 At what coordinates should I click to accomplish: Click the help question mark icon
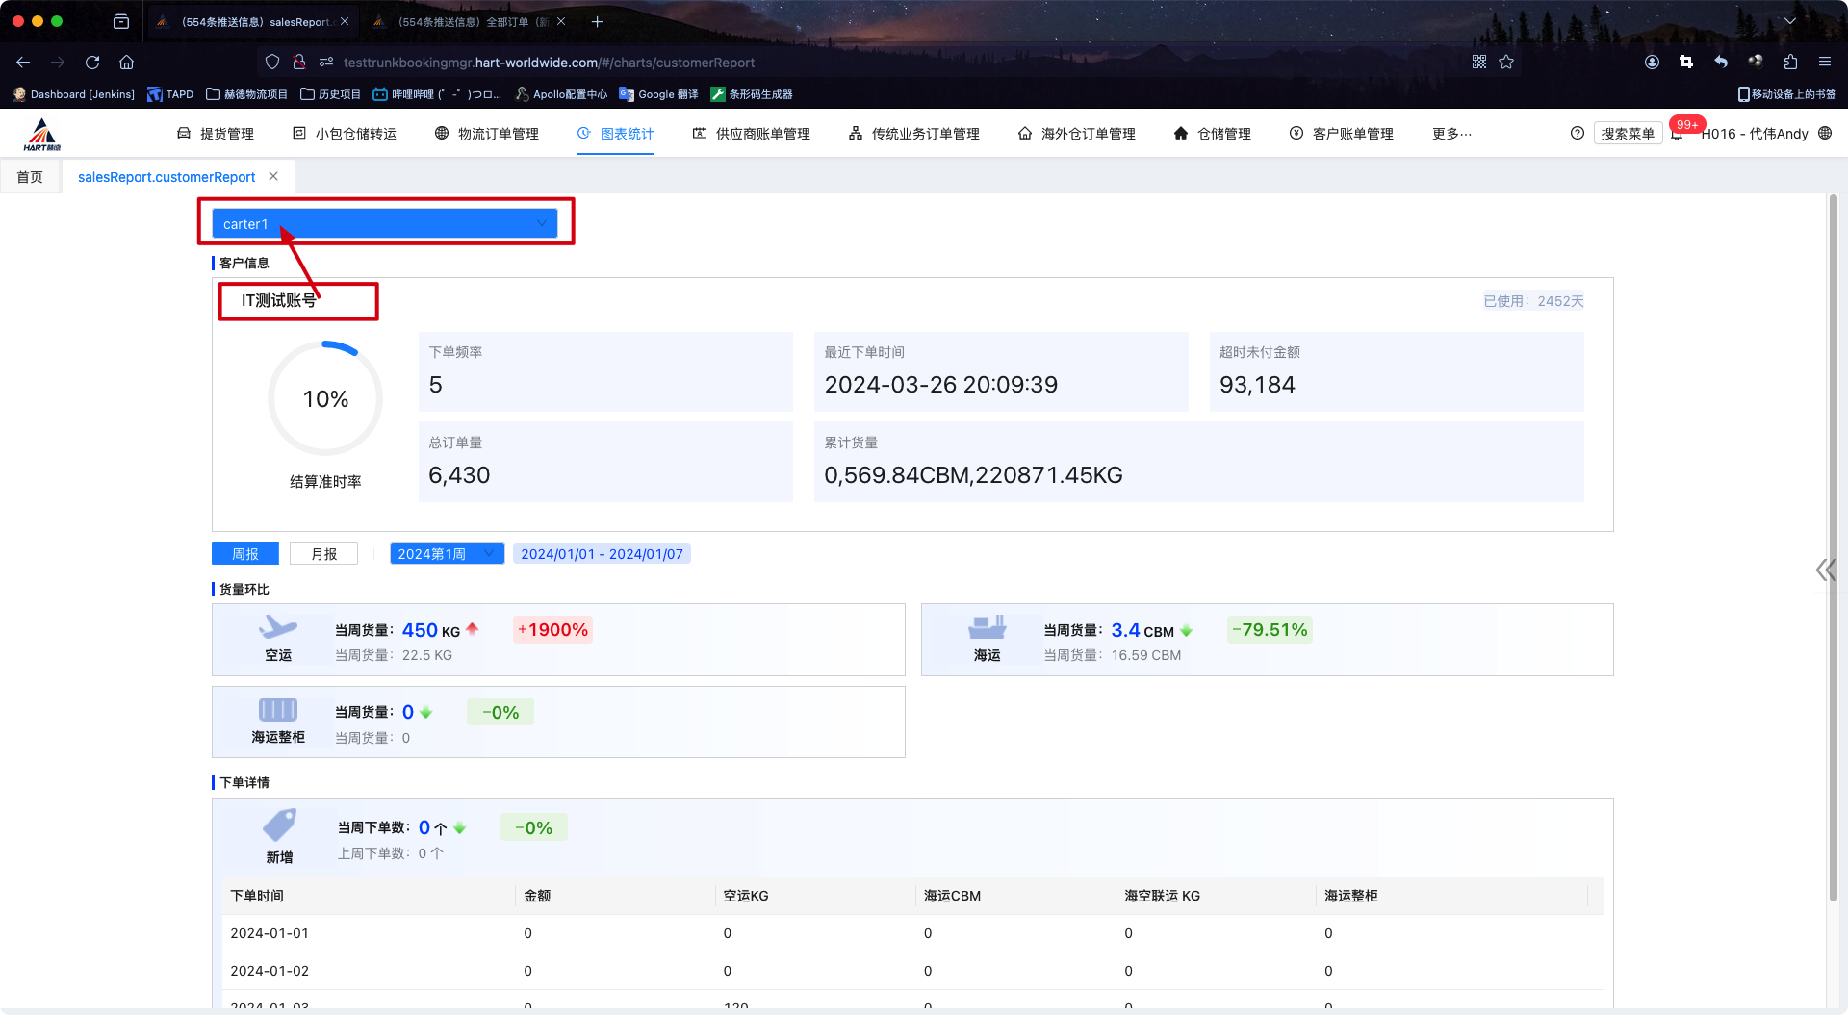click(x=1577, y=134)
